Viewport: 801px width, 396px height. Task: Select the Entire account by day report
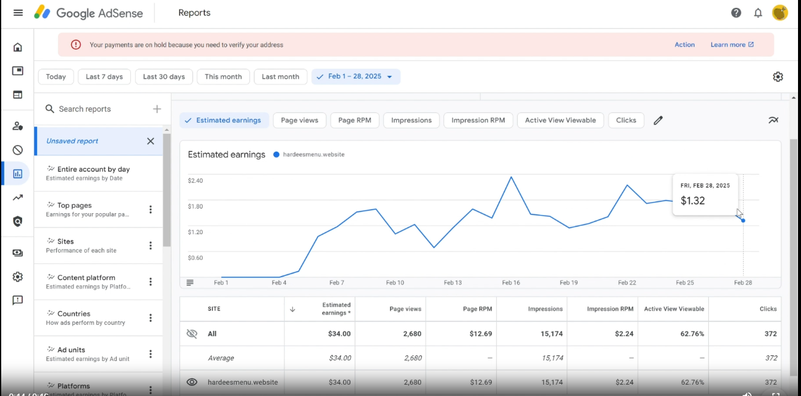(x=98, y=173)
